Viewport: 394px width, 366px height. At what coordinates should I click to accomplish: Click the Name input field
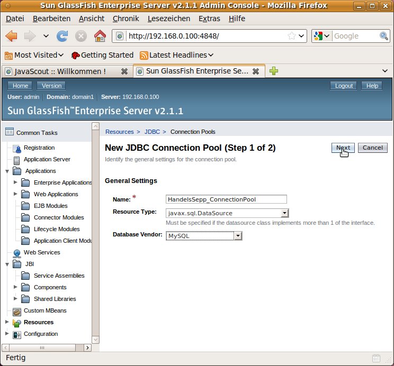coord(226,199)
